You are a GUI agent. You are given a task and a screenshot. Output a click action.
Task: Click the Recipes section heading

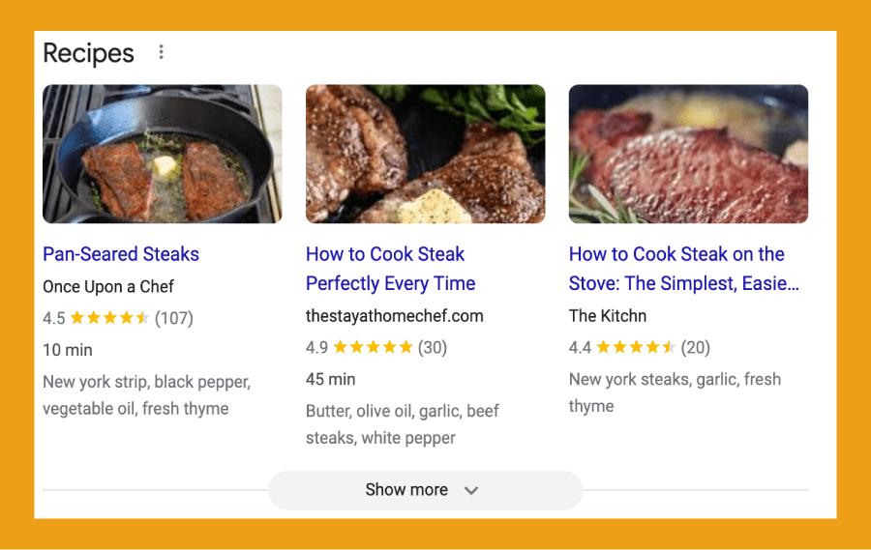(x=89, y=53)
